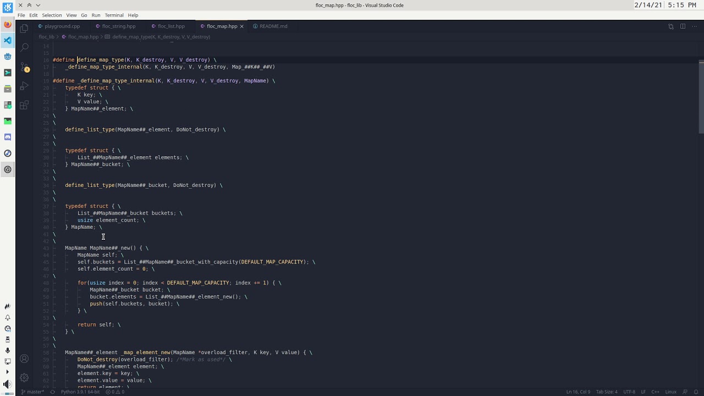The height and width of the screenshot is (396, 704).
Task: Click '_define_map_type_internal' on line 17
Action: coord(103,67)
